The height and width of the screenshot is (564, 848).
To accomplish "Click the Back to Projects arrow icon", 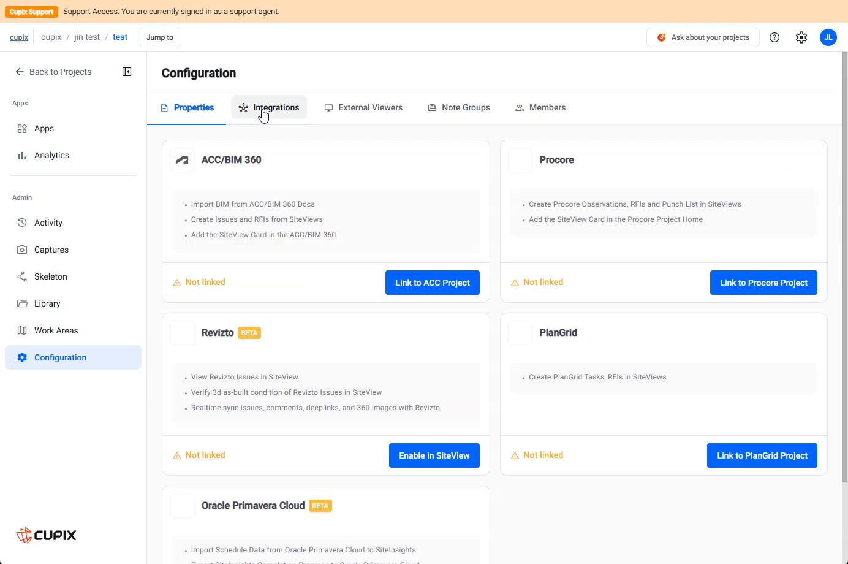I will point(20,72).
